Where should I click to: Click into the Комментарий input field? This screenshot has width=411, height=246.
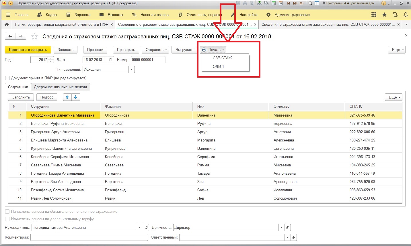[89, 237]
